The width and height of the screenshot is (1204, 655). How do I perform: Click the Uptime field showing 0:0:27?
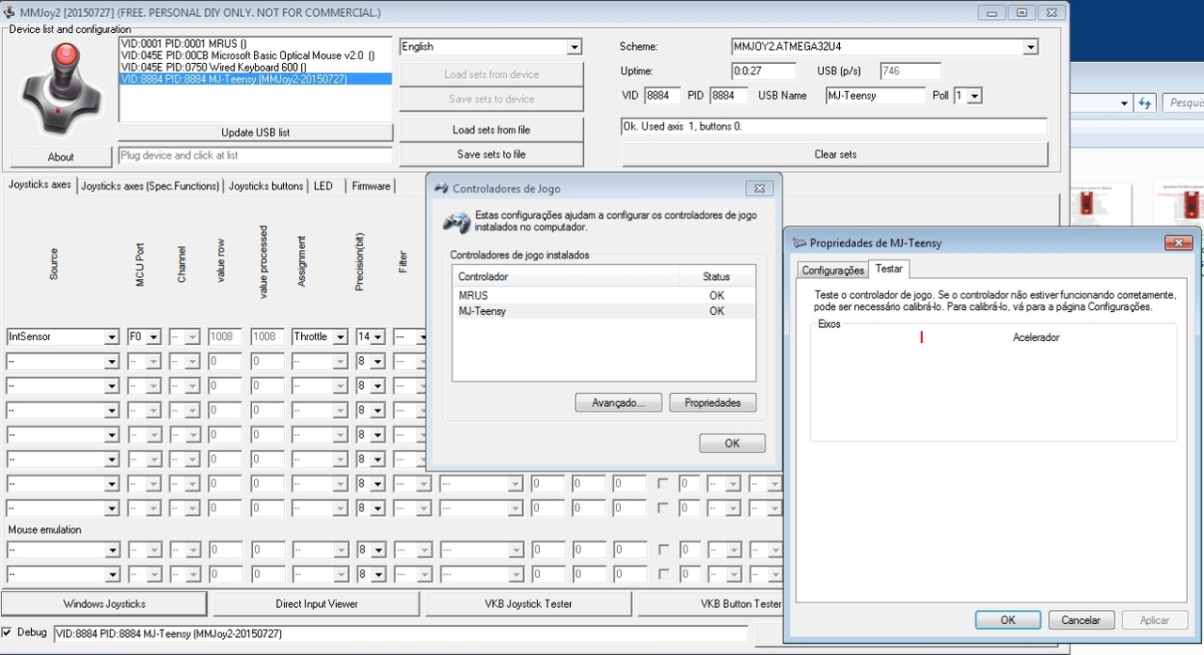764,71
